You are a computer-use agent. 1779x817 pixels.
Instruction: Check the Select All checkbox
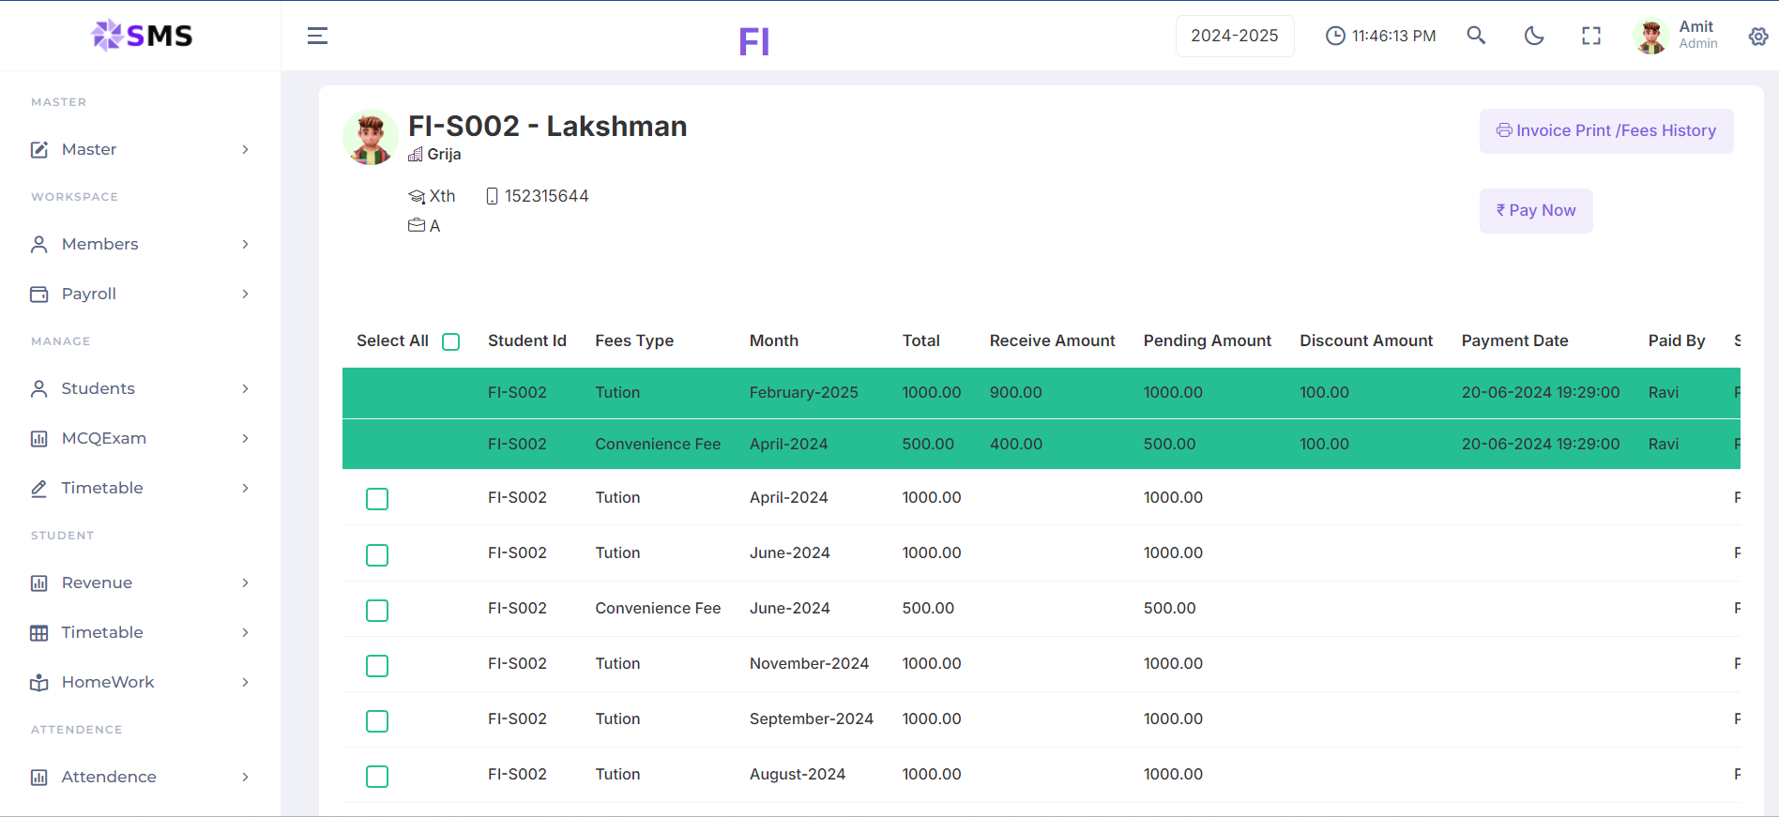[451, 341]
